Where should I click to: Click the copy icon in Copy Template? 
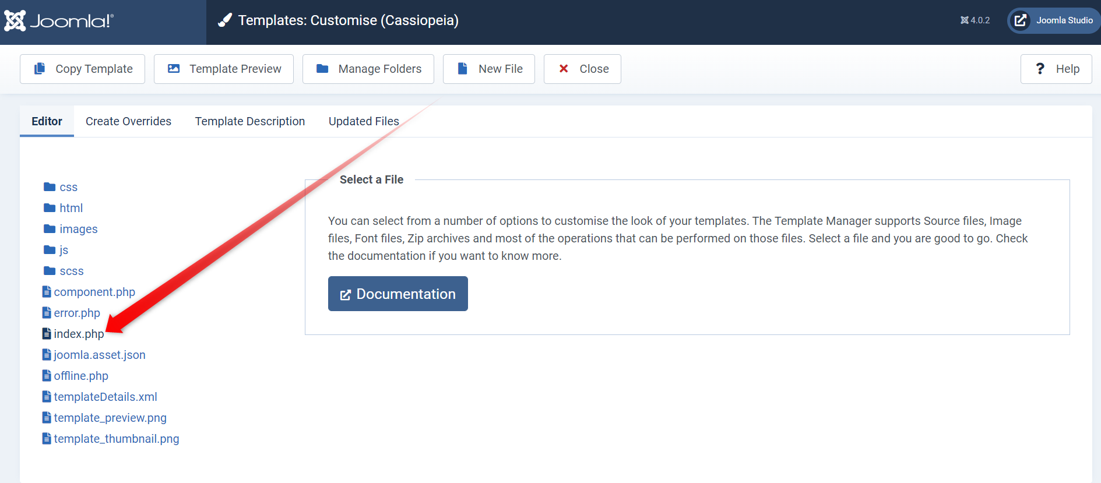coord(40,68)
